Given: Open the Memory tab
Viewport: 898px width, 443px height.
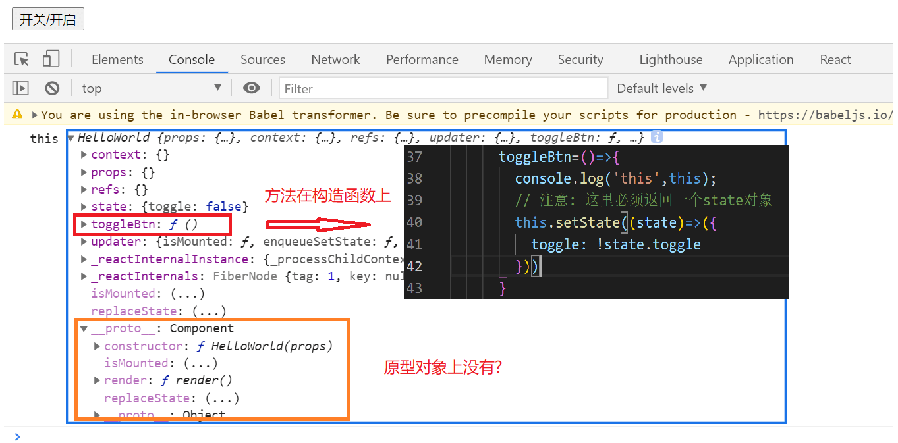Looking at the screenshot, I should (508, 59).
